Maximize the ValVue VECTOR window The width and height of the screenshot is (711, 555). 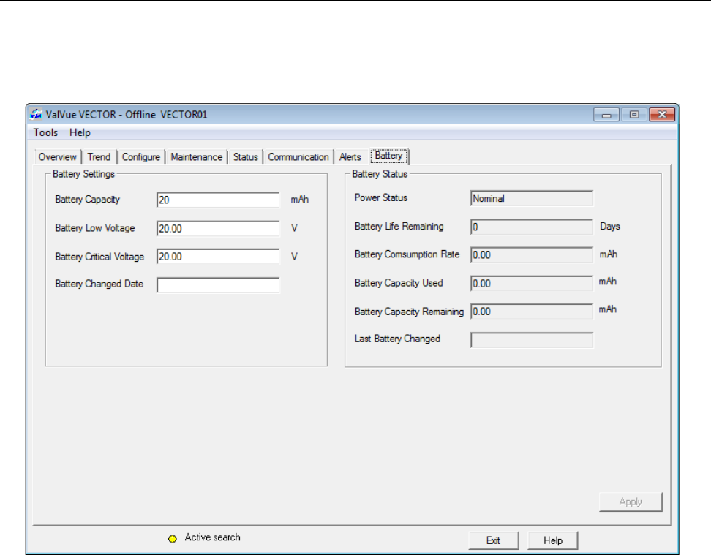pyautogui.click(x=634, y=115)
